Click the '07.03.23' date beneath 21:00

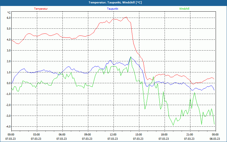click(189, 139)
